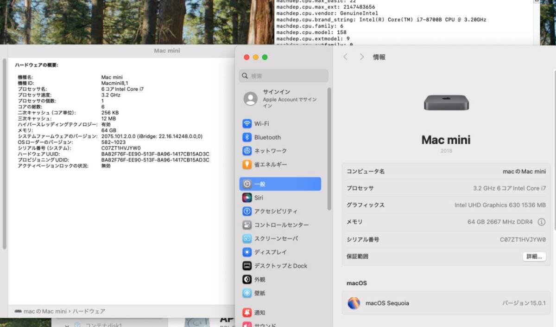
Task: Click inside the 検索 search field
Action: [283, 76]
